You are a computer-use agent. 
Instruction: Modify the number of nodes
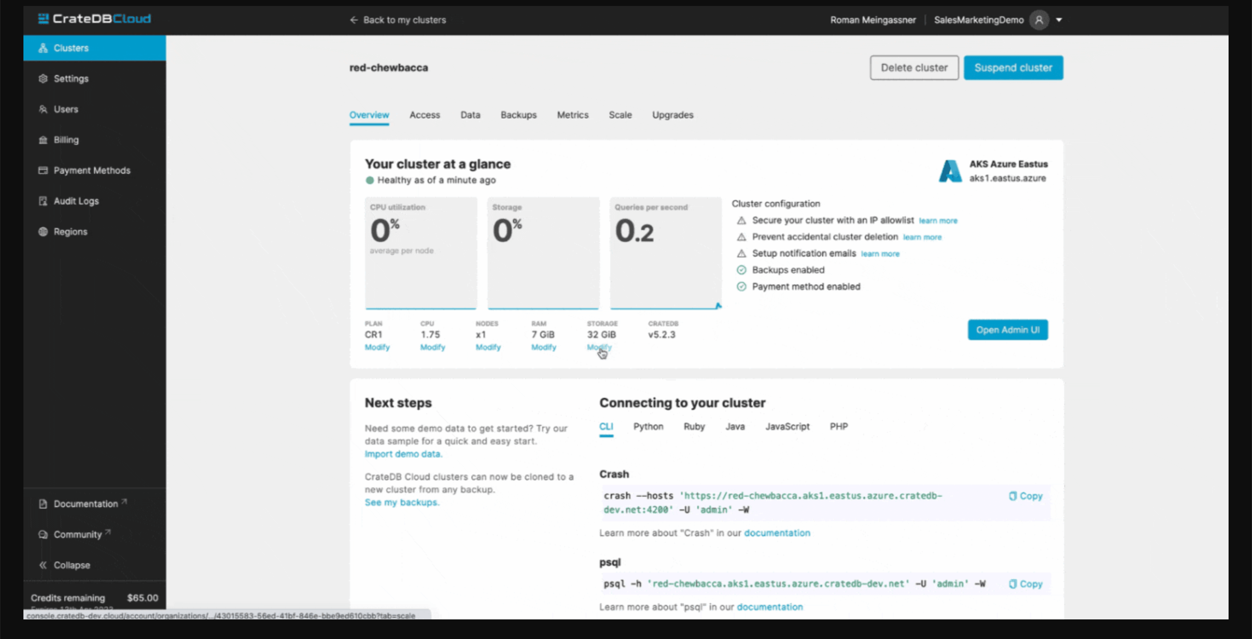point(488,347)
